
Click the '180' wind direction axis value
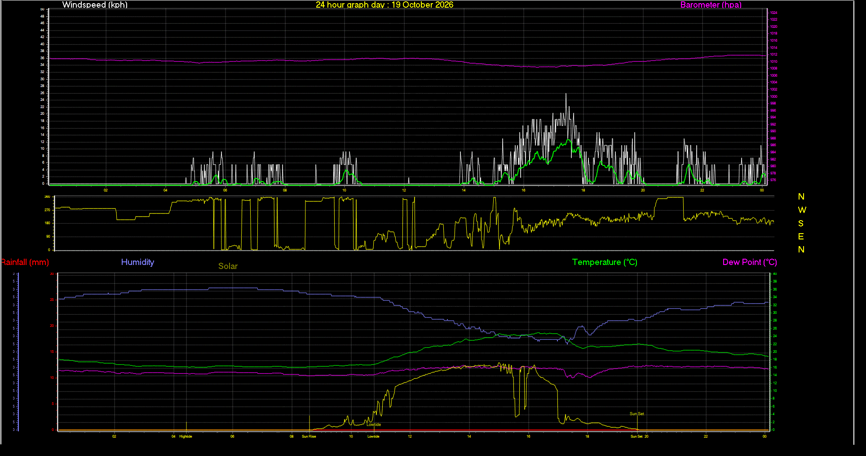[47, 223]
